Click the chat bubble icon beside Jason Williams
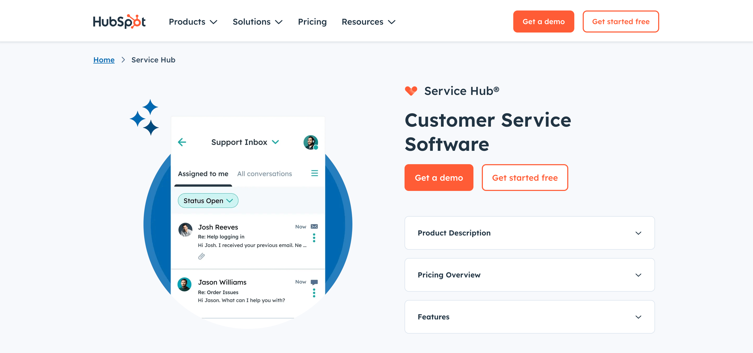753x353 pixels. tap(314, 282)
